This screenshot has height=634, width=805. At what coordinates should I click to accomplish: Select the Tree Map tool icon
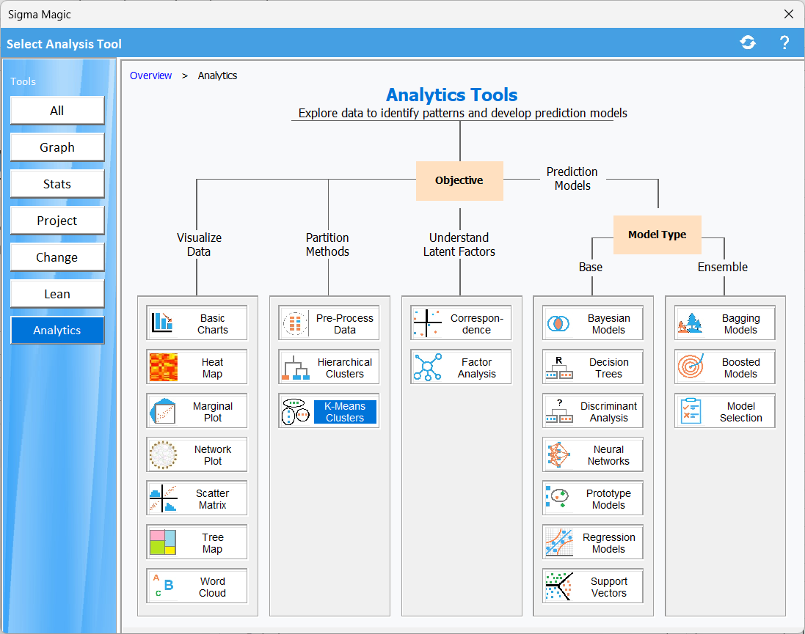164,542
